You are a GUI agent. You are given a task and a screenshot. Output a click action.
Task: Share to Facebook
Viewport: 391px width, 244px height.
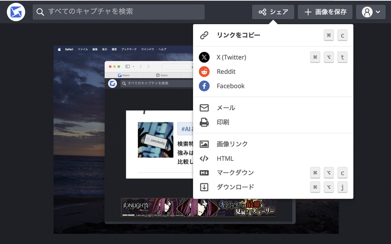pyautogui.click(x=273, y=86)
